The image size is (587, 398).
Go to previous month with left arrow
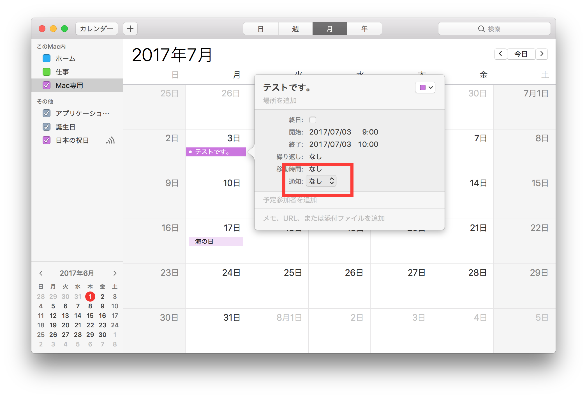pos(500,54)
